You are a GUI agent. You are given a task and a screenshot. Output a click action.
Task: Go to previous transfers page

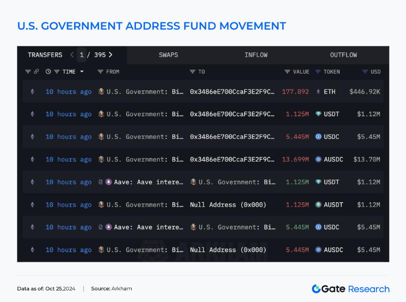[72, 55]
